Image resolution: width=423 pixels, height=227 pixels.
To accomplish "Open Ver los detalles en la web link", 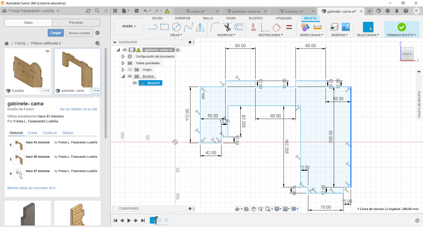I will click(78, 109).
